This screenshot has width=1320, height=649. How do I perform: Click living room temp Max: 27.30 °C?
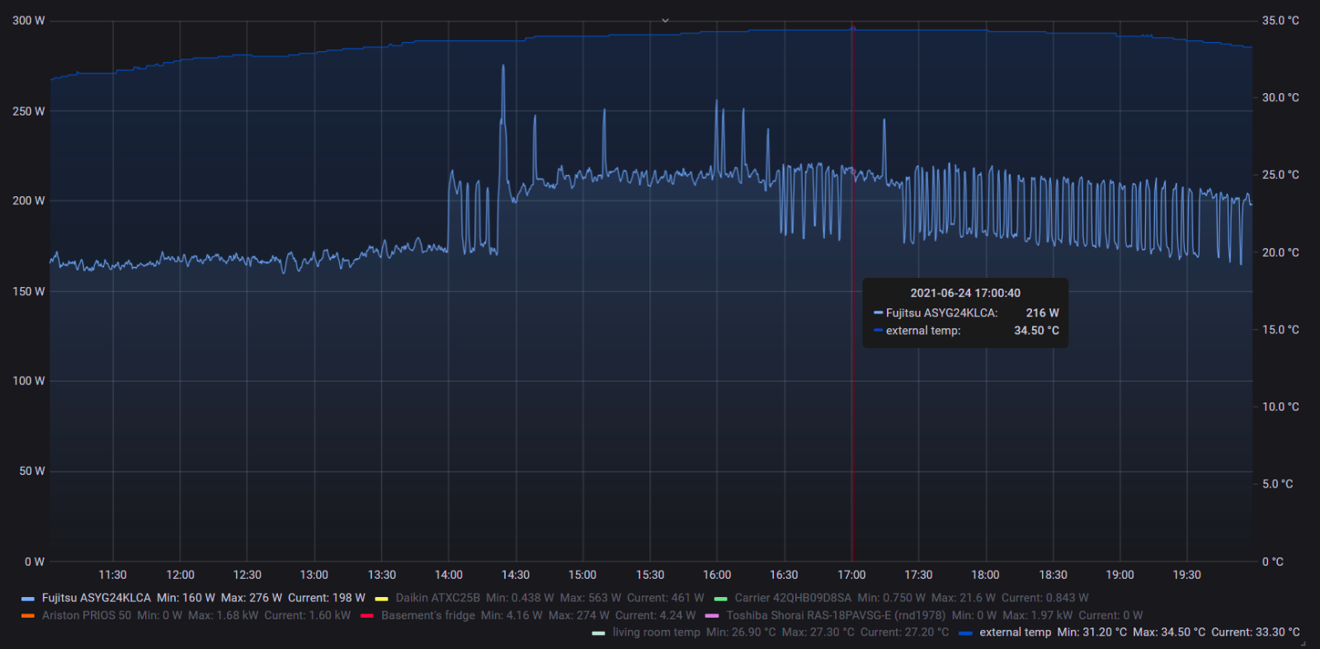(x=818, y=633)
